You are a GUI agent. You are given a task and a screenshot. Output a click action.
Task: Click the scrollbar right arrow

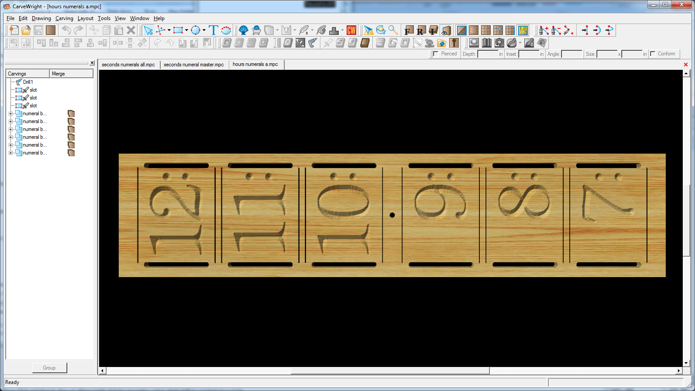point(679,370)
